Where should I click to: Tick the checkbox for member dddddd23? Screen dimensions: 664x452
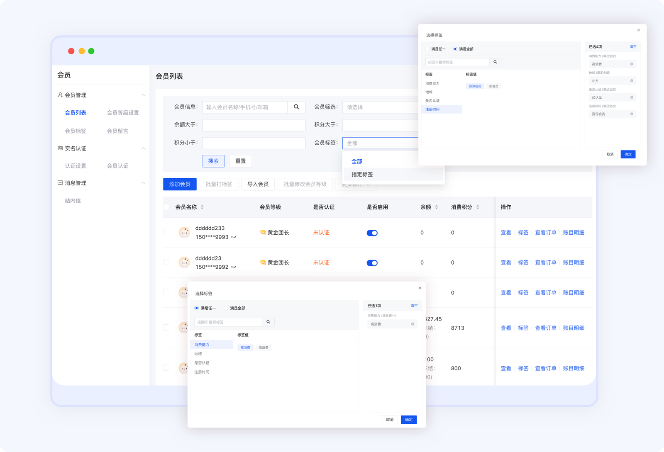[166, 262]
